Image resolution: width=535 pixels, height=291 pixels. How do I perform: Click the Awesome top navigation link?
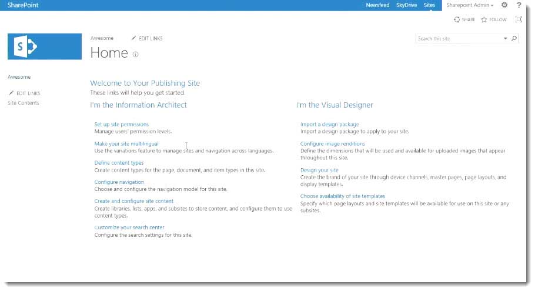102,38
